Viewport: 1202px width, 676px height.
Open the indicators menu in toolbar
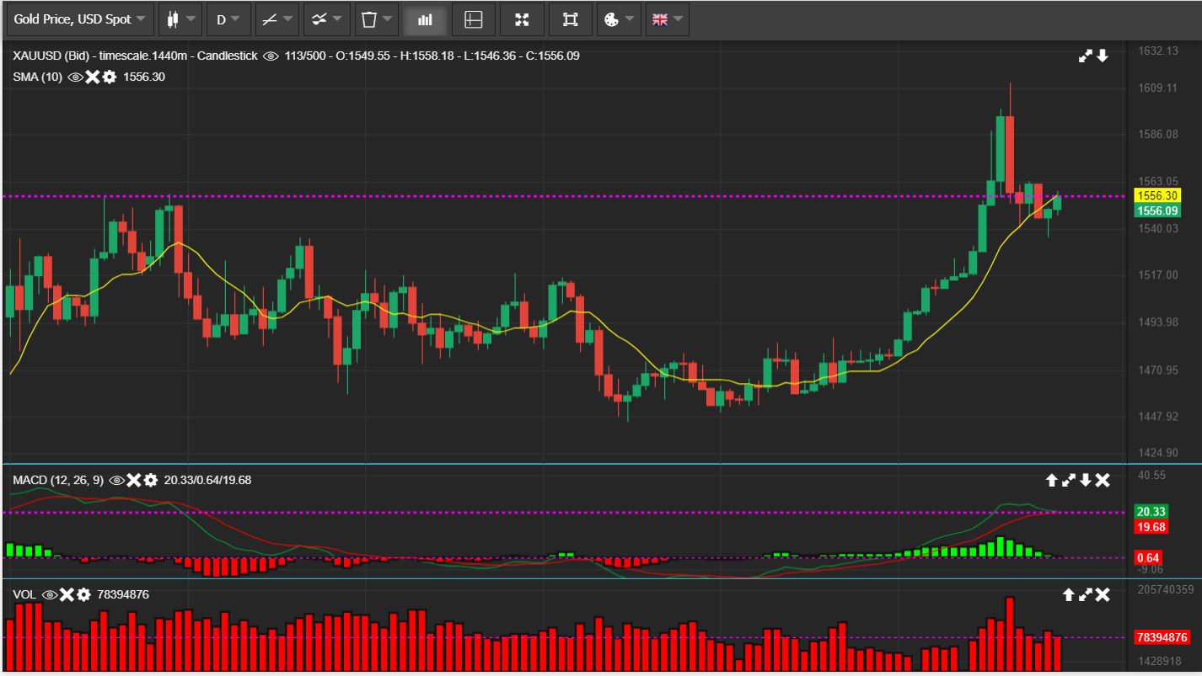pos(325,19)
